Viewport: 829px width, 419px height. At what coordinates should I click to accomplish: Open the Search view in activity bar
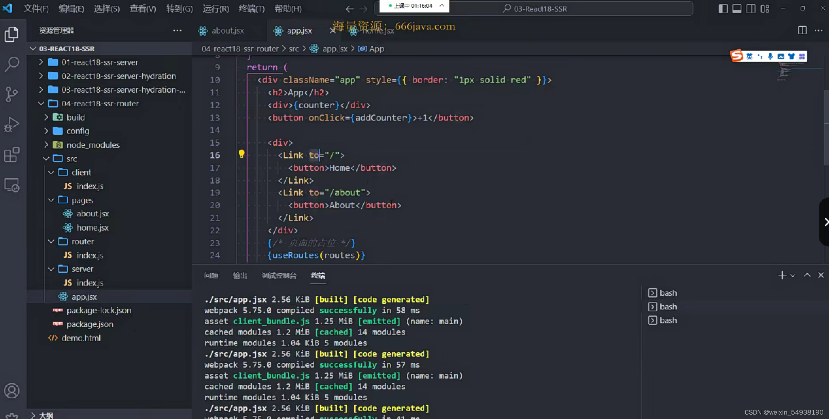[12, 64]
